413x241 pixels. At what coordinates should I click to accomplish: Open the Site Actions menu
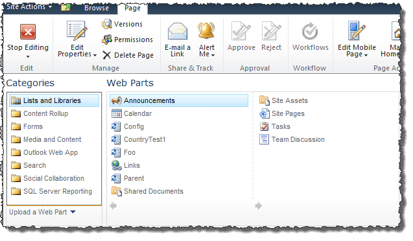click(x=29, y=7)
